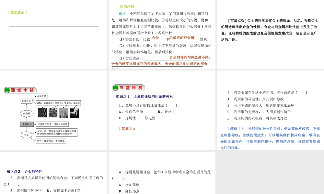Click the first blank note line under 课堂速记
Image resolution: width=324 pixels, height=194 pixels.
pyautogui.click(x=54, y=19)
